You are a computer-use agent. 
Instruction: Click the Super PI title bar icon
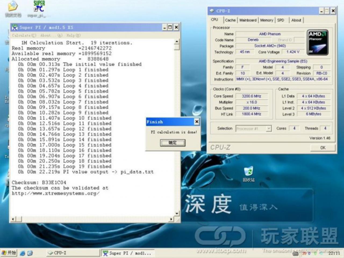(15, 27)
